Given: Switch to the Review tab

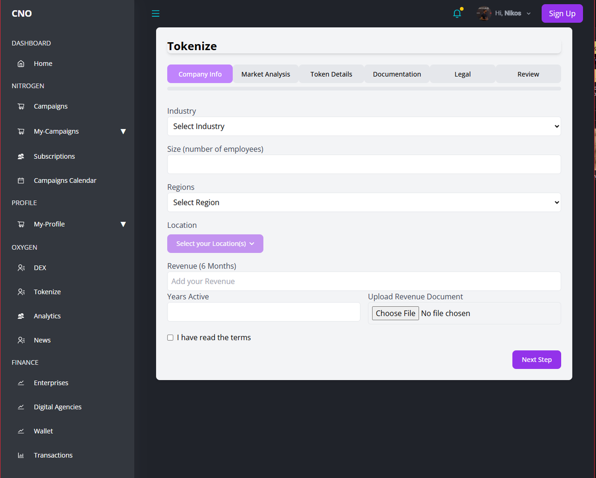Looking at the screenshot, I should click(x=528, y=74).
